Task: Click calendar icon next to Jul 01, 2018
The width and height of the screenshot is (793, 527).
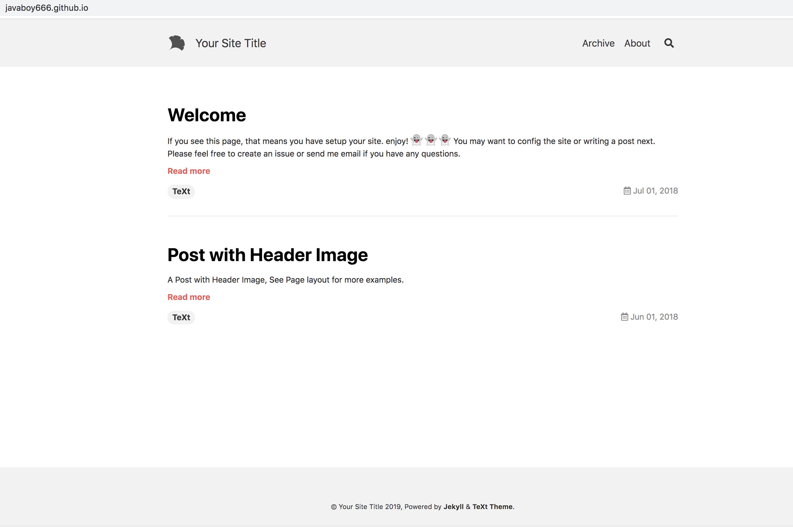Action: tap(627, 191)
